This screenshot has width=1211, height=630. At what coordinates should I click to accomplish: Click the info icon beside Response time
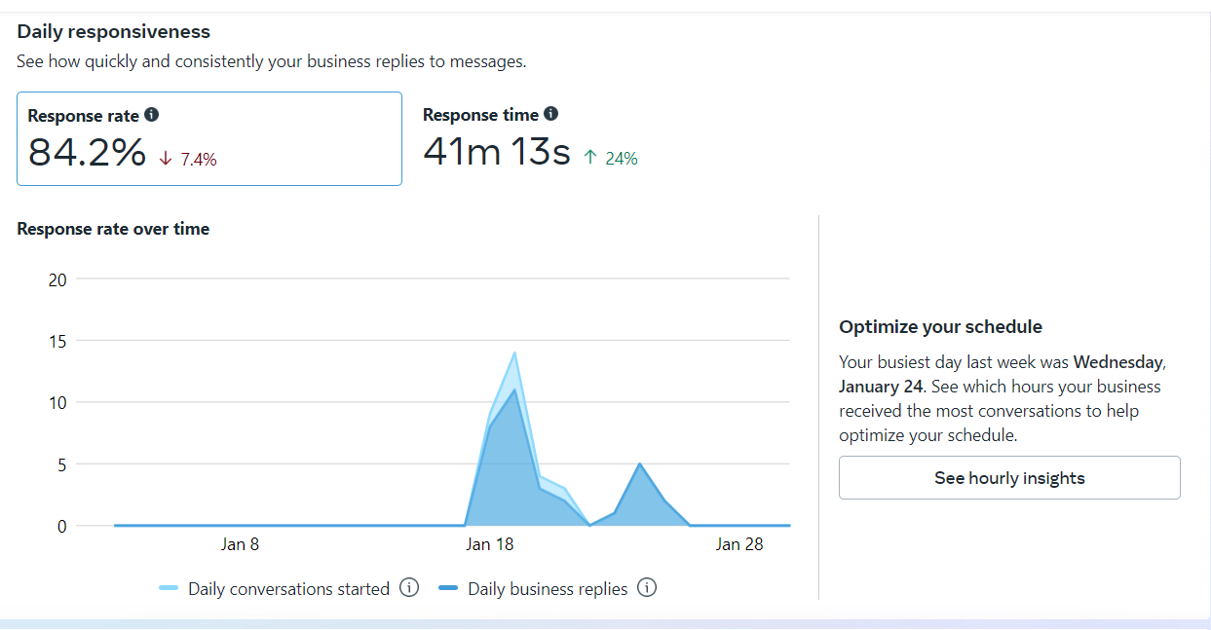click(x=550, y=114)
